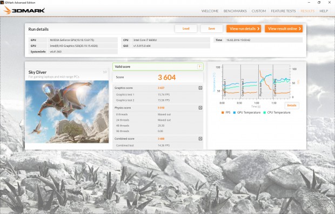
Task: Click the Intel(R) HD Graphics 520 entry
Action: 73,46
